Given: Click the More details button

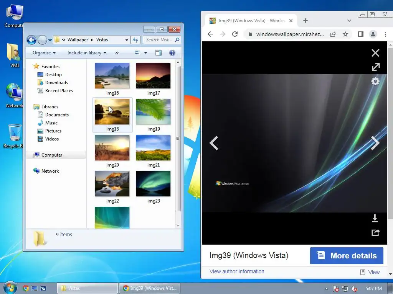Looking at the screenshot, I should coord(347,255).
